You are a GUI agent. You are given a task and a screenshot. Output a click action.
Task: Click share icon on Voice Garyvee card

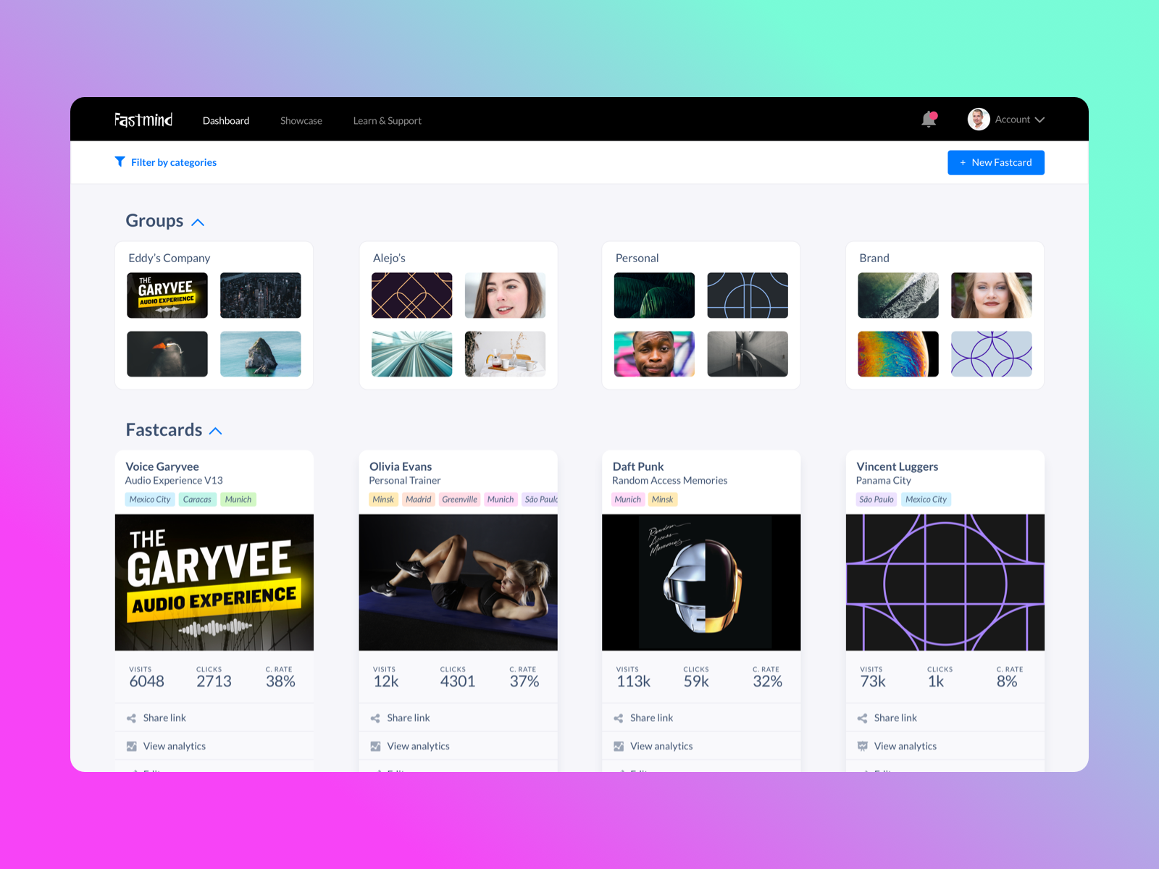(x=131, y=718)
